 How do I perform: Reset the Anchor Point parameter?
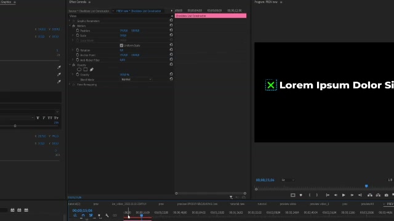tap(171, 55)
